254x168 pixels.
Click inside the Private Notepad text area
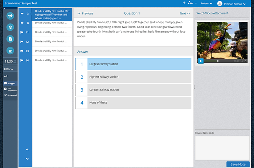222,148
